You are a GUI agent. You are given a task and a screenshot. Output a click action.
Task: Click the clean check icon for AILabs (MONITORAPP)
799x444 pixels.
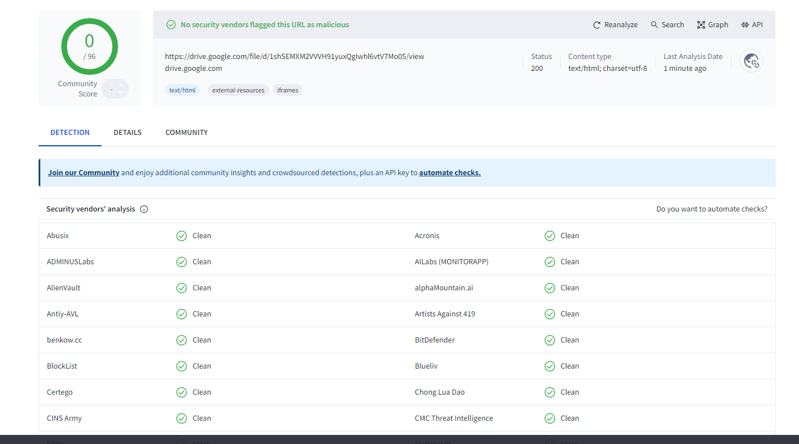click(550, 262)
